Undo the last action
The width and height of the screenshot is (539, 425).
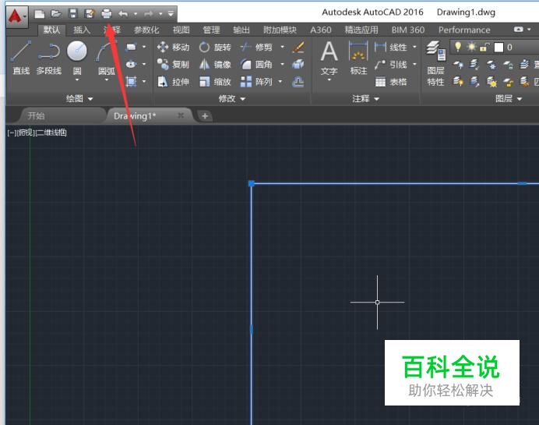[x=123, y=14]
